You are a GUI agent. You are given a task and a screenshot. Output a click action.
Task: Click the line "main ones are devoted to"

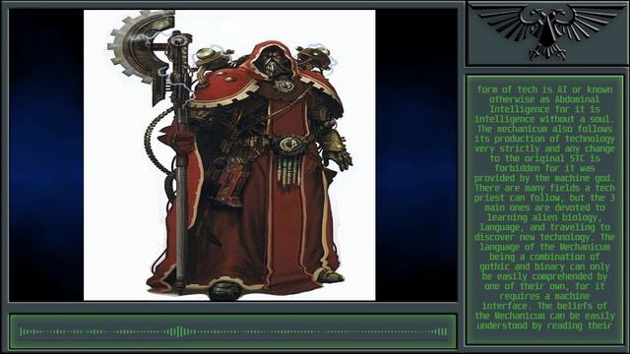coord(544,207)
